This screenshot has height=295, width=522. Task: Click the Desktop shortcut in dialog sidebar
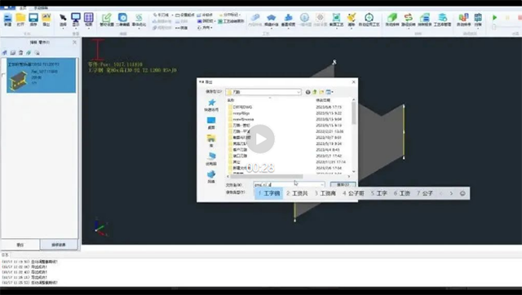pyautogui.click(x=211, y=123)
